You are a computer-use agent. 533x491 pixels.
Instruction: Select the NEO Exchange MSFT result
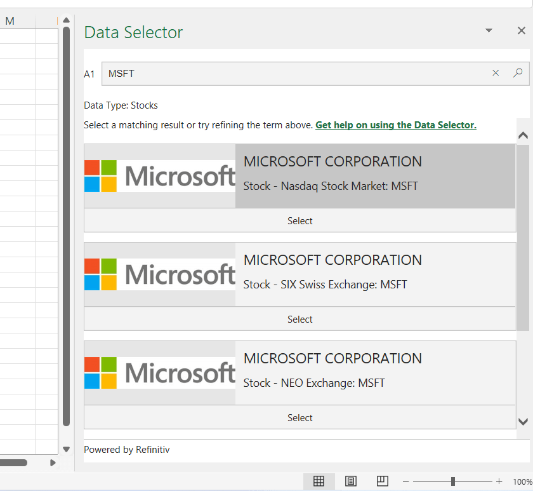point(299,417)
